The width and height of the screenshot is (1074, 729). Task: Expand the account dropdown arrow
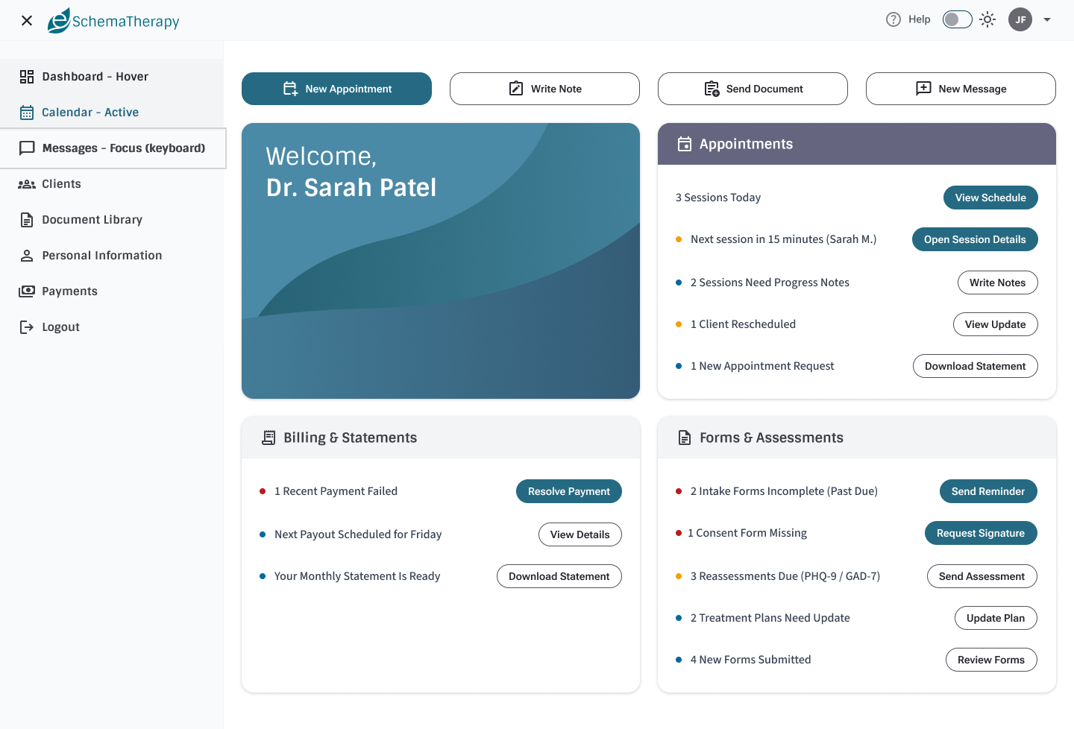point(1047,19)
